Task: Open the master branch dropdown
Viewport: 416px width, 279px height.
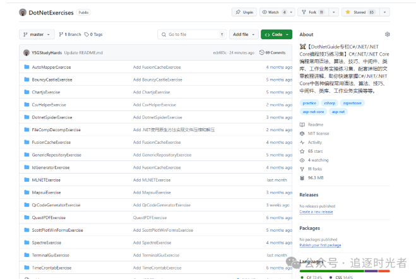Action: tap(37, 35)
